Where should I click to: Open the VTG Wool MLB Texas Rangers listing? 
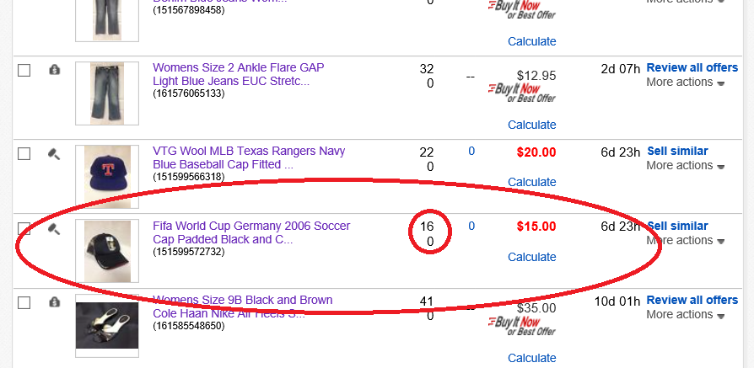pos(248,157)
